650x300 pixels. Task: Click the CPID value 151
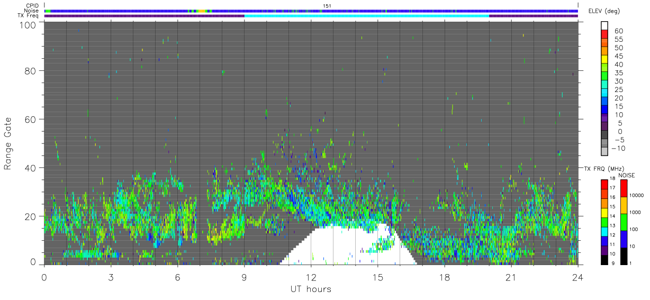[x=327, y=6]
